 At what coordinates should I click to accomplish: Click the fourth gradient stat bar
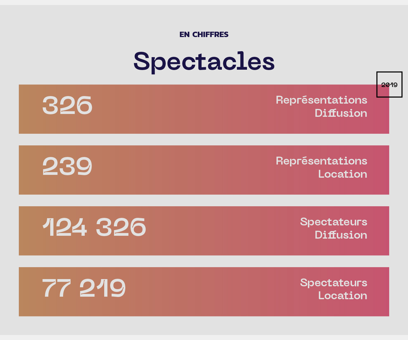(x=204, y=292)
